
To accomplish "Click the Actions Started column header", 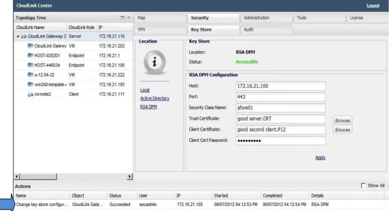I will tap(237, 195).
